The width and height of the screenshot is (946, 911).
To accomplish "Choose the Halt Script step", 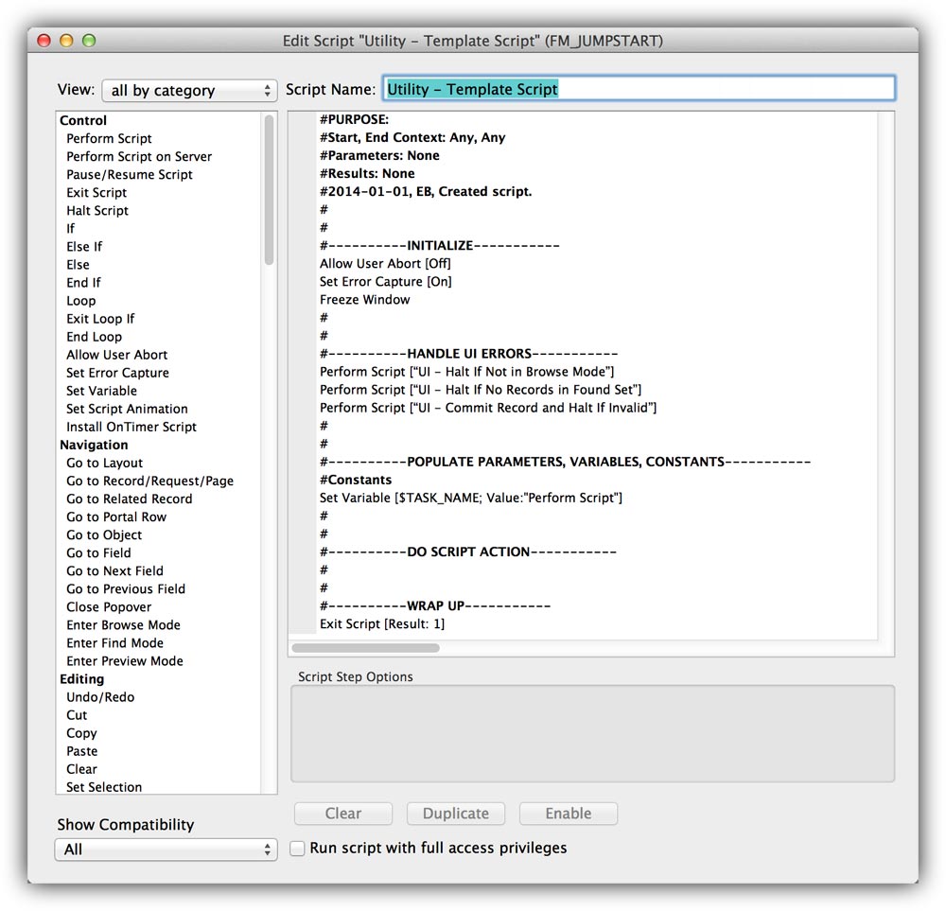I will [x=96, y=210].
